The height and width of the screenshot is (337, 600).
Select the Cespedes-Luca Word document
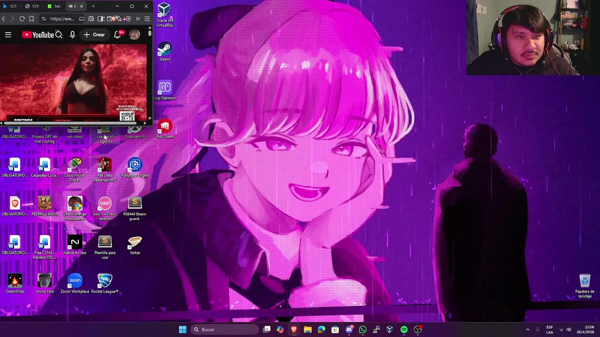[45, 168]
